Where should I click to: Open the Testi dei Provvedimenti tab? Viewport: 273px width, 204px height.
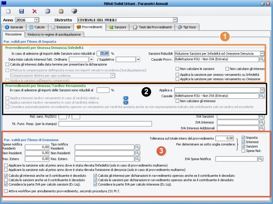152,27
